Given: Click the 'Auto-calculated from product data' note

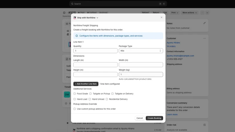Looking at the screenshot, I should click(135, 79).
